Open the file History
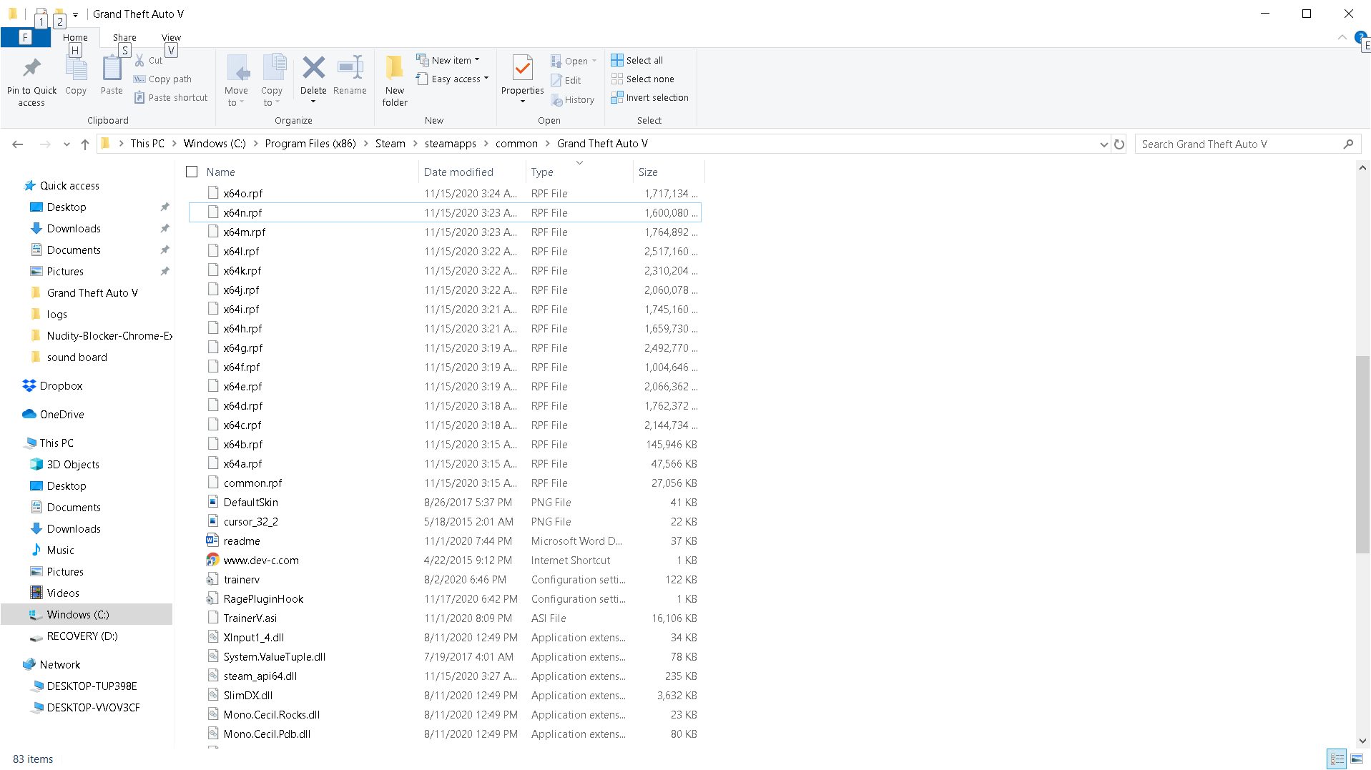 (x=573, y=100)
